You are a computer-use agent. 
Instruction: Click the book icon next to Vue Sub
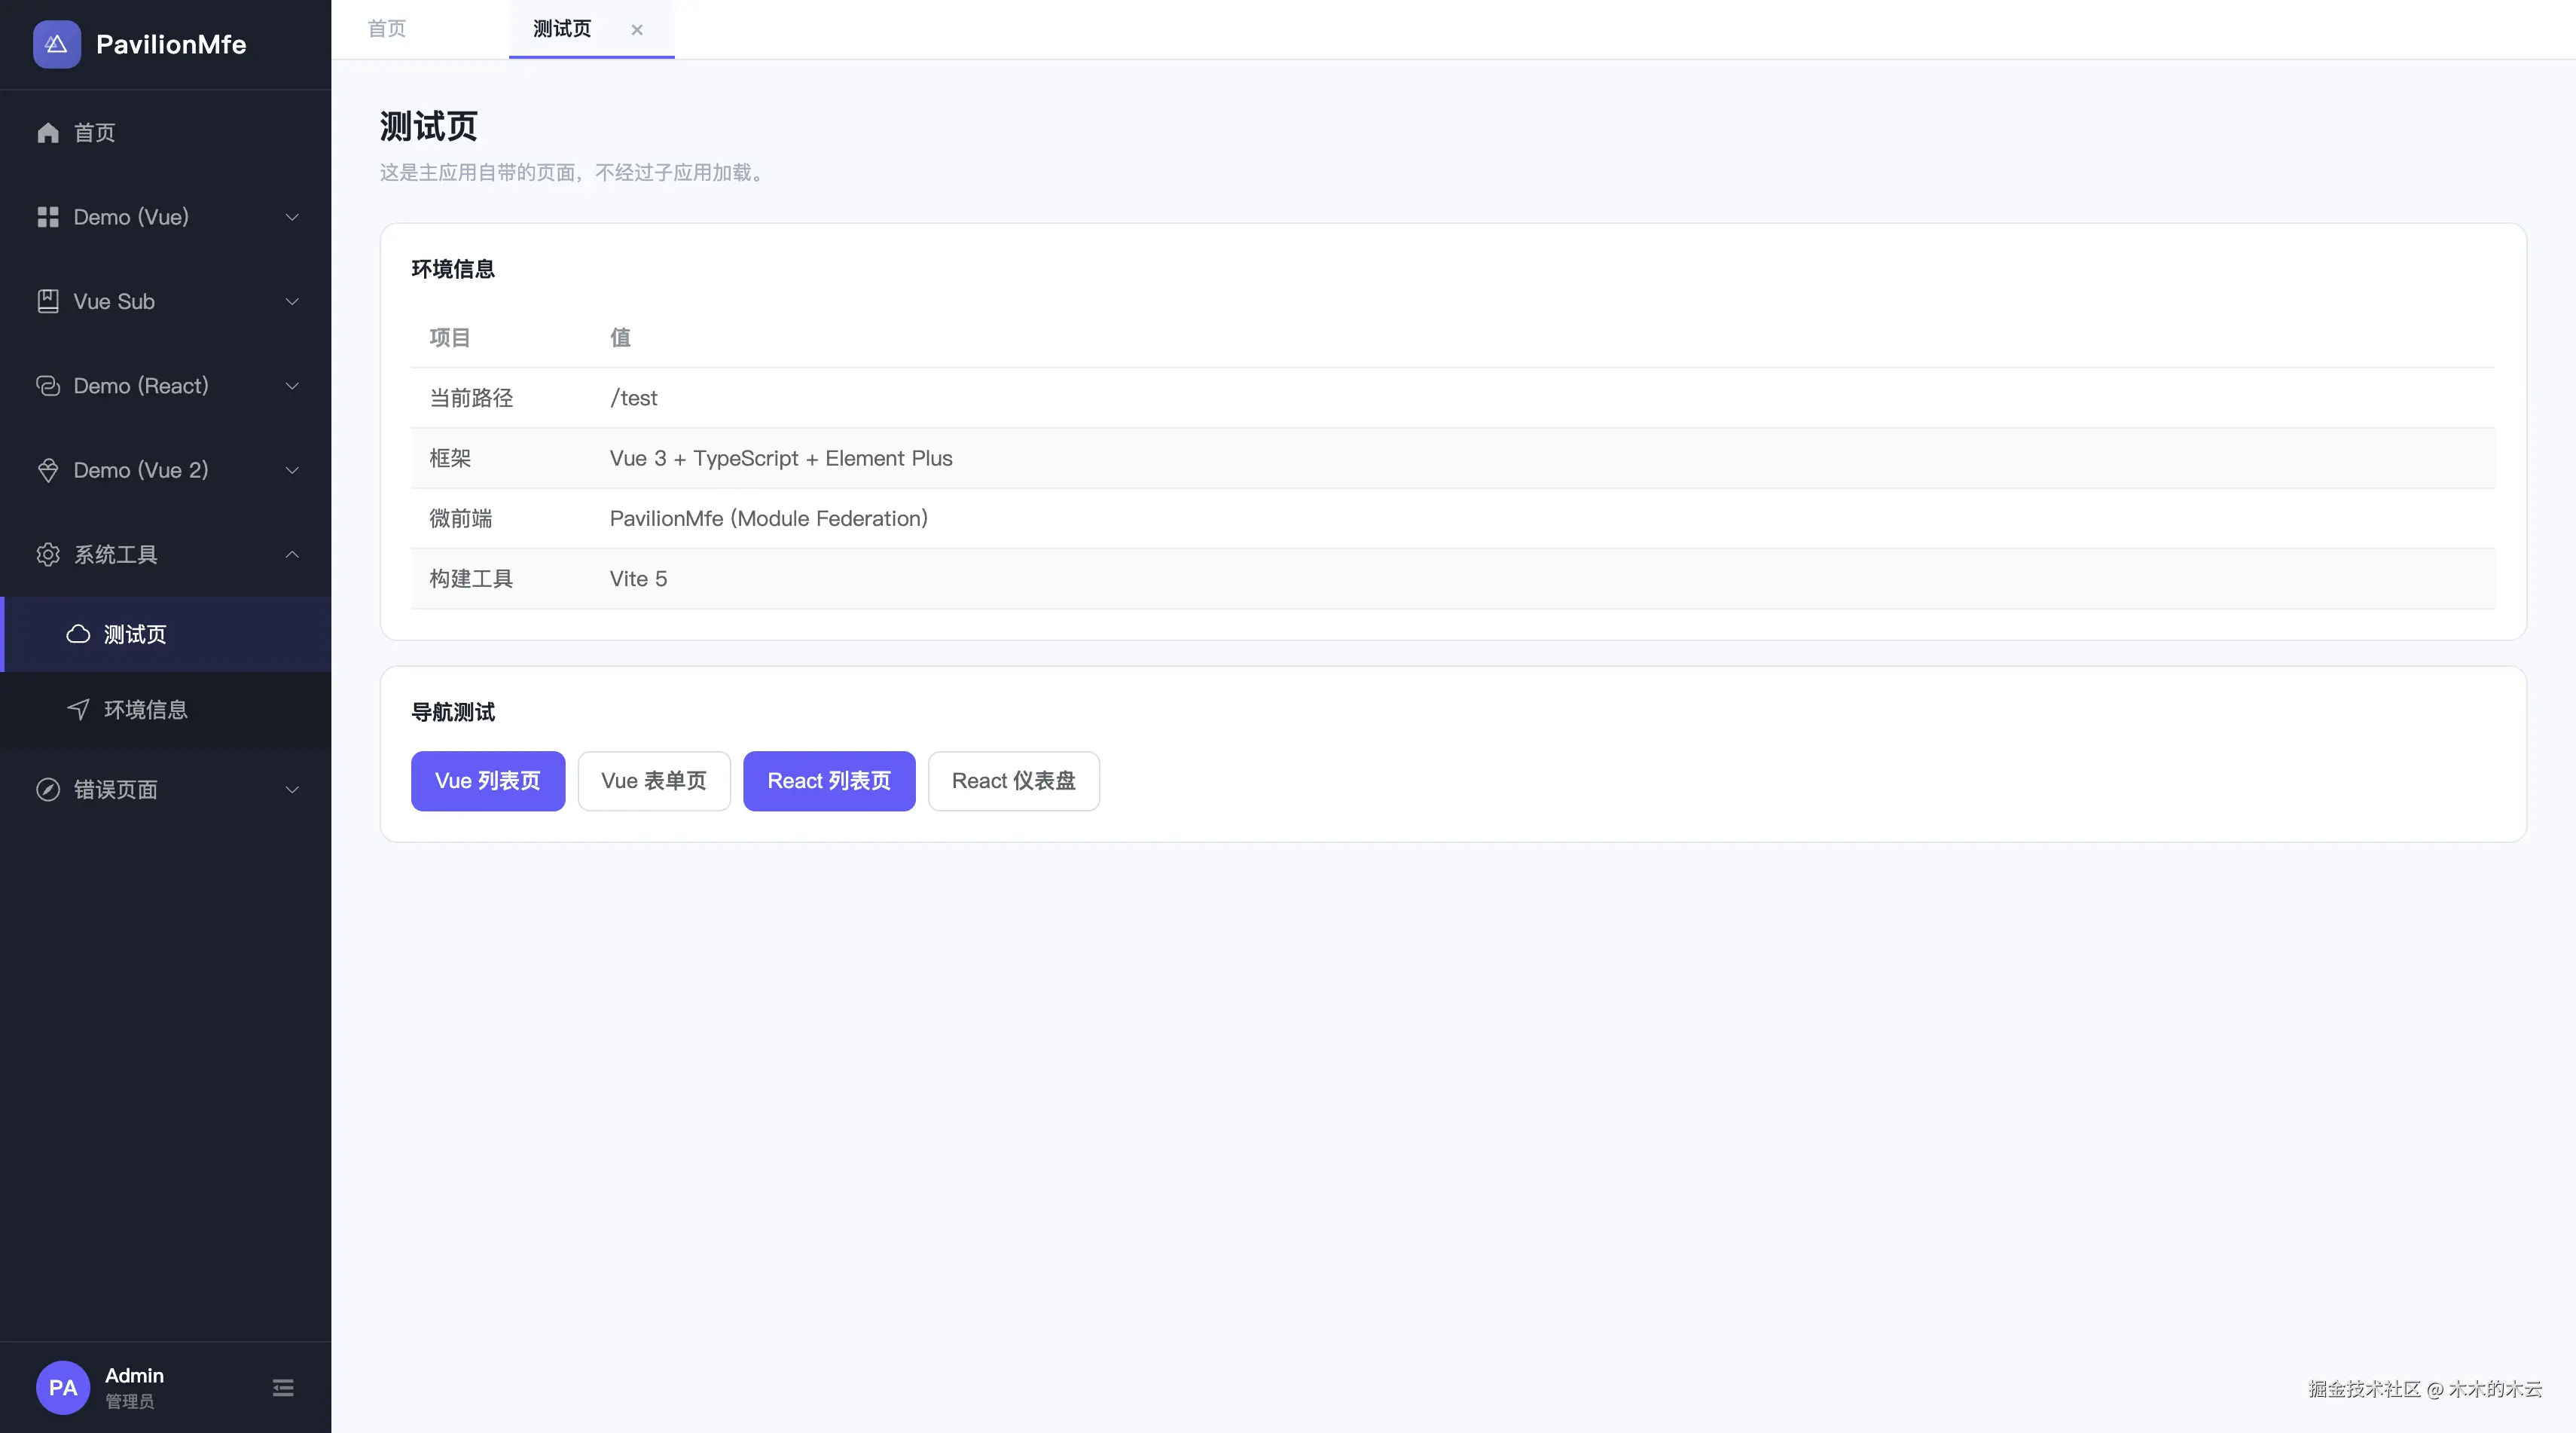[48, 301]
